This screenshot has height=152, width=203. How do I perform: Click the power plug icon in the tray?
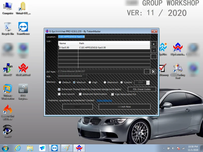coord(168,148)
